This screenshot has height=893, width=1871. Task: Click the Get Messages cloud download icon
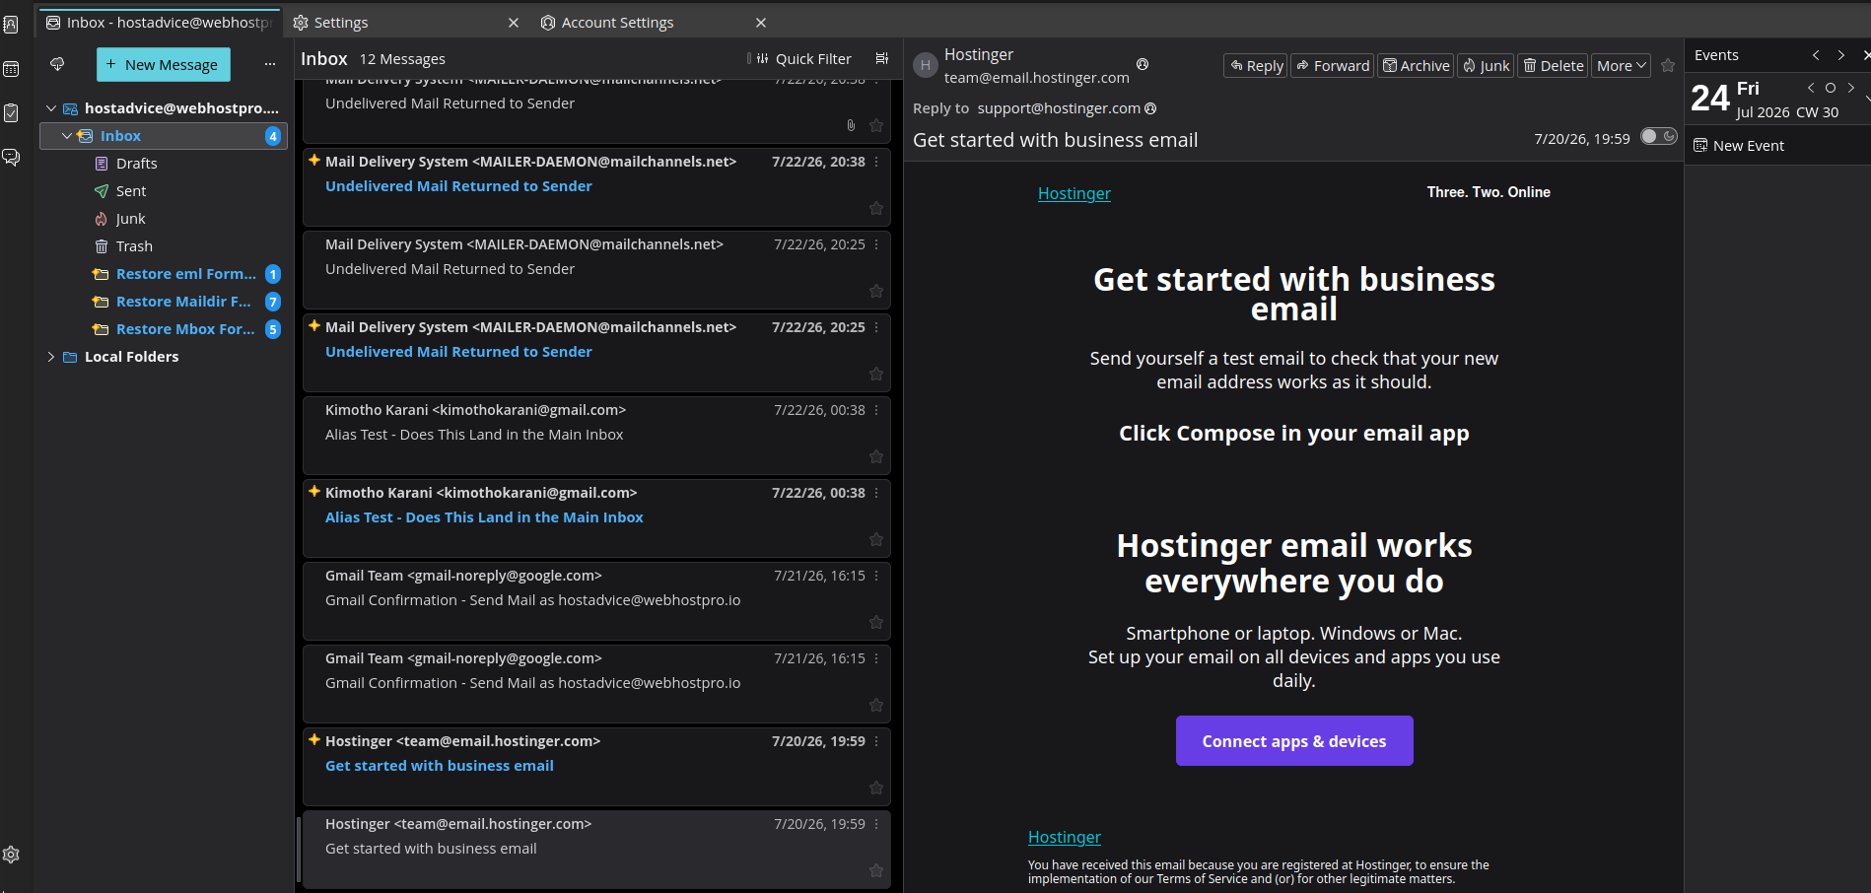tap(57, 64)
